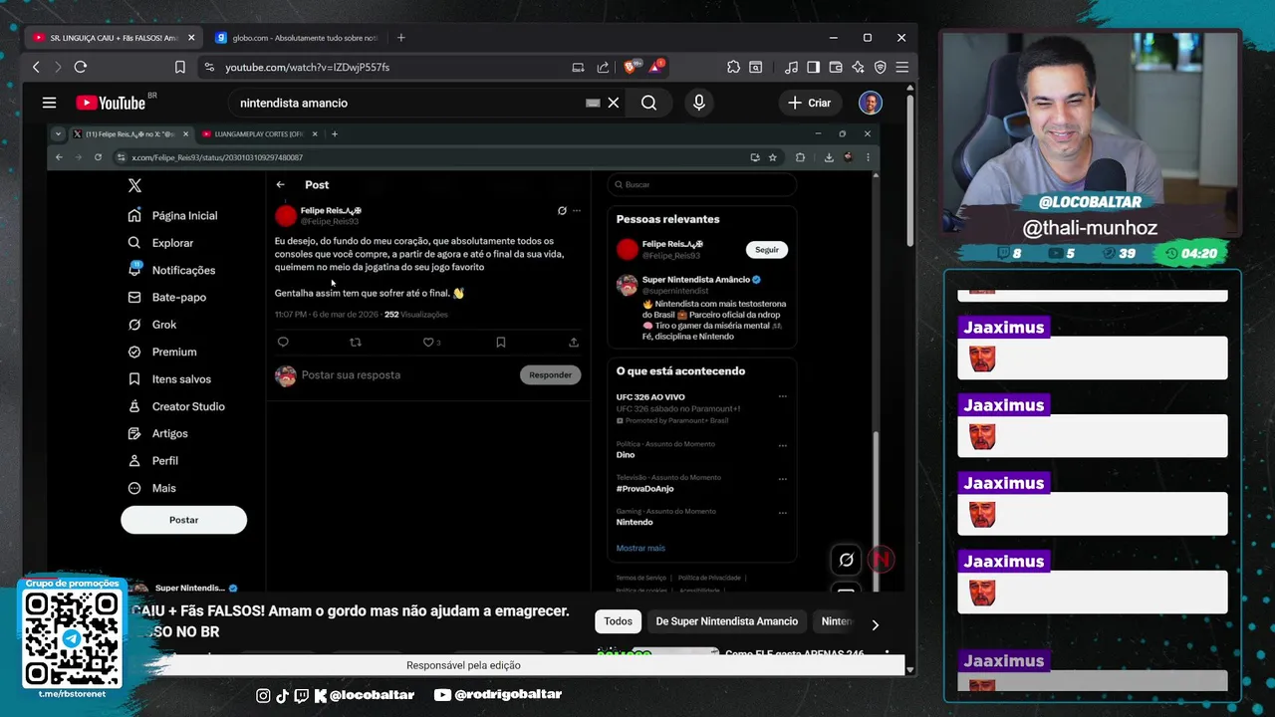
Task: Open Grok in X sidebar
Action: pyautogui.click(x=152, y=325)
